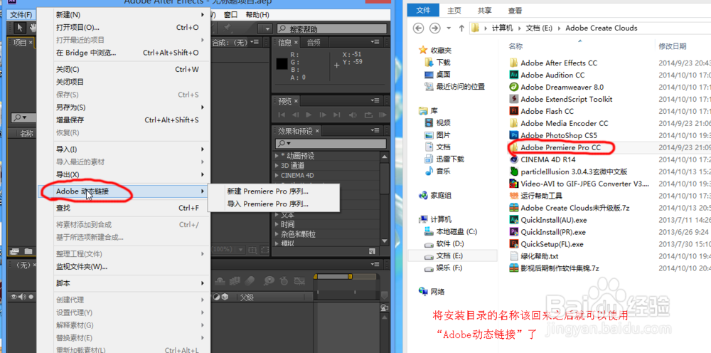Image resolution: width=711 pixels, height=353 pixels.
Task: Expand 杂色和颗粒 effects category
Action: [x=277, y=234]
